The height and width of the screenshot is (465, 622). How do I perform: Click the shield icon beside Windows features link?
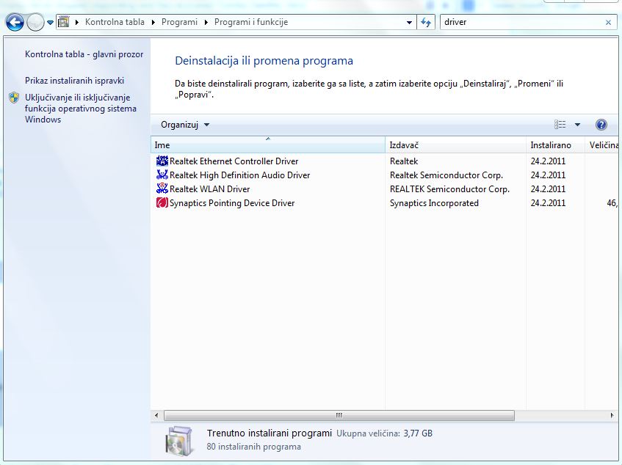pos(14,98)
